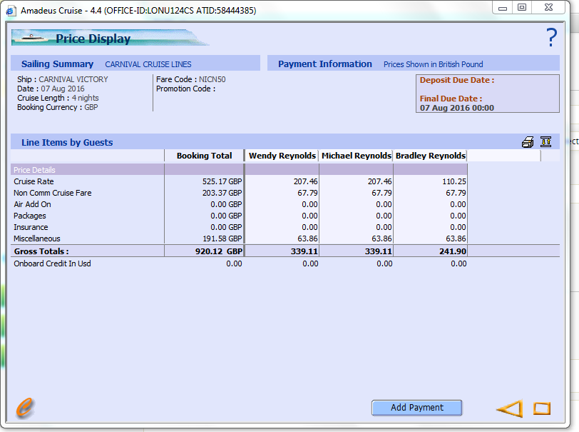
Task: Maximize the Amadeus Cruise window
Action: tap(522, 8)
